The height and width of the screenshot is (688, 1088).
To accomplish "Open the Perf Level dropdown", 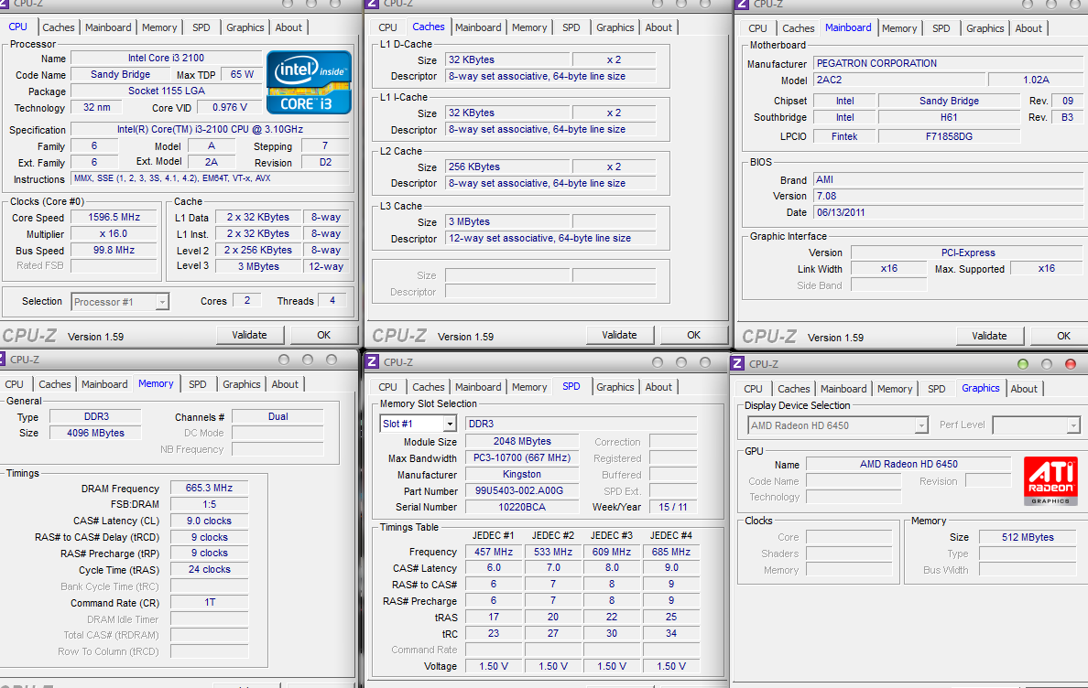I will (1072, 425).
